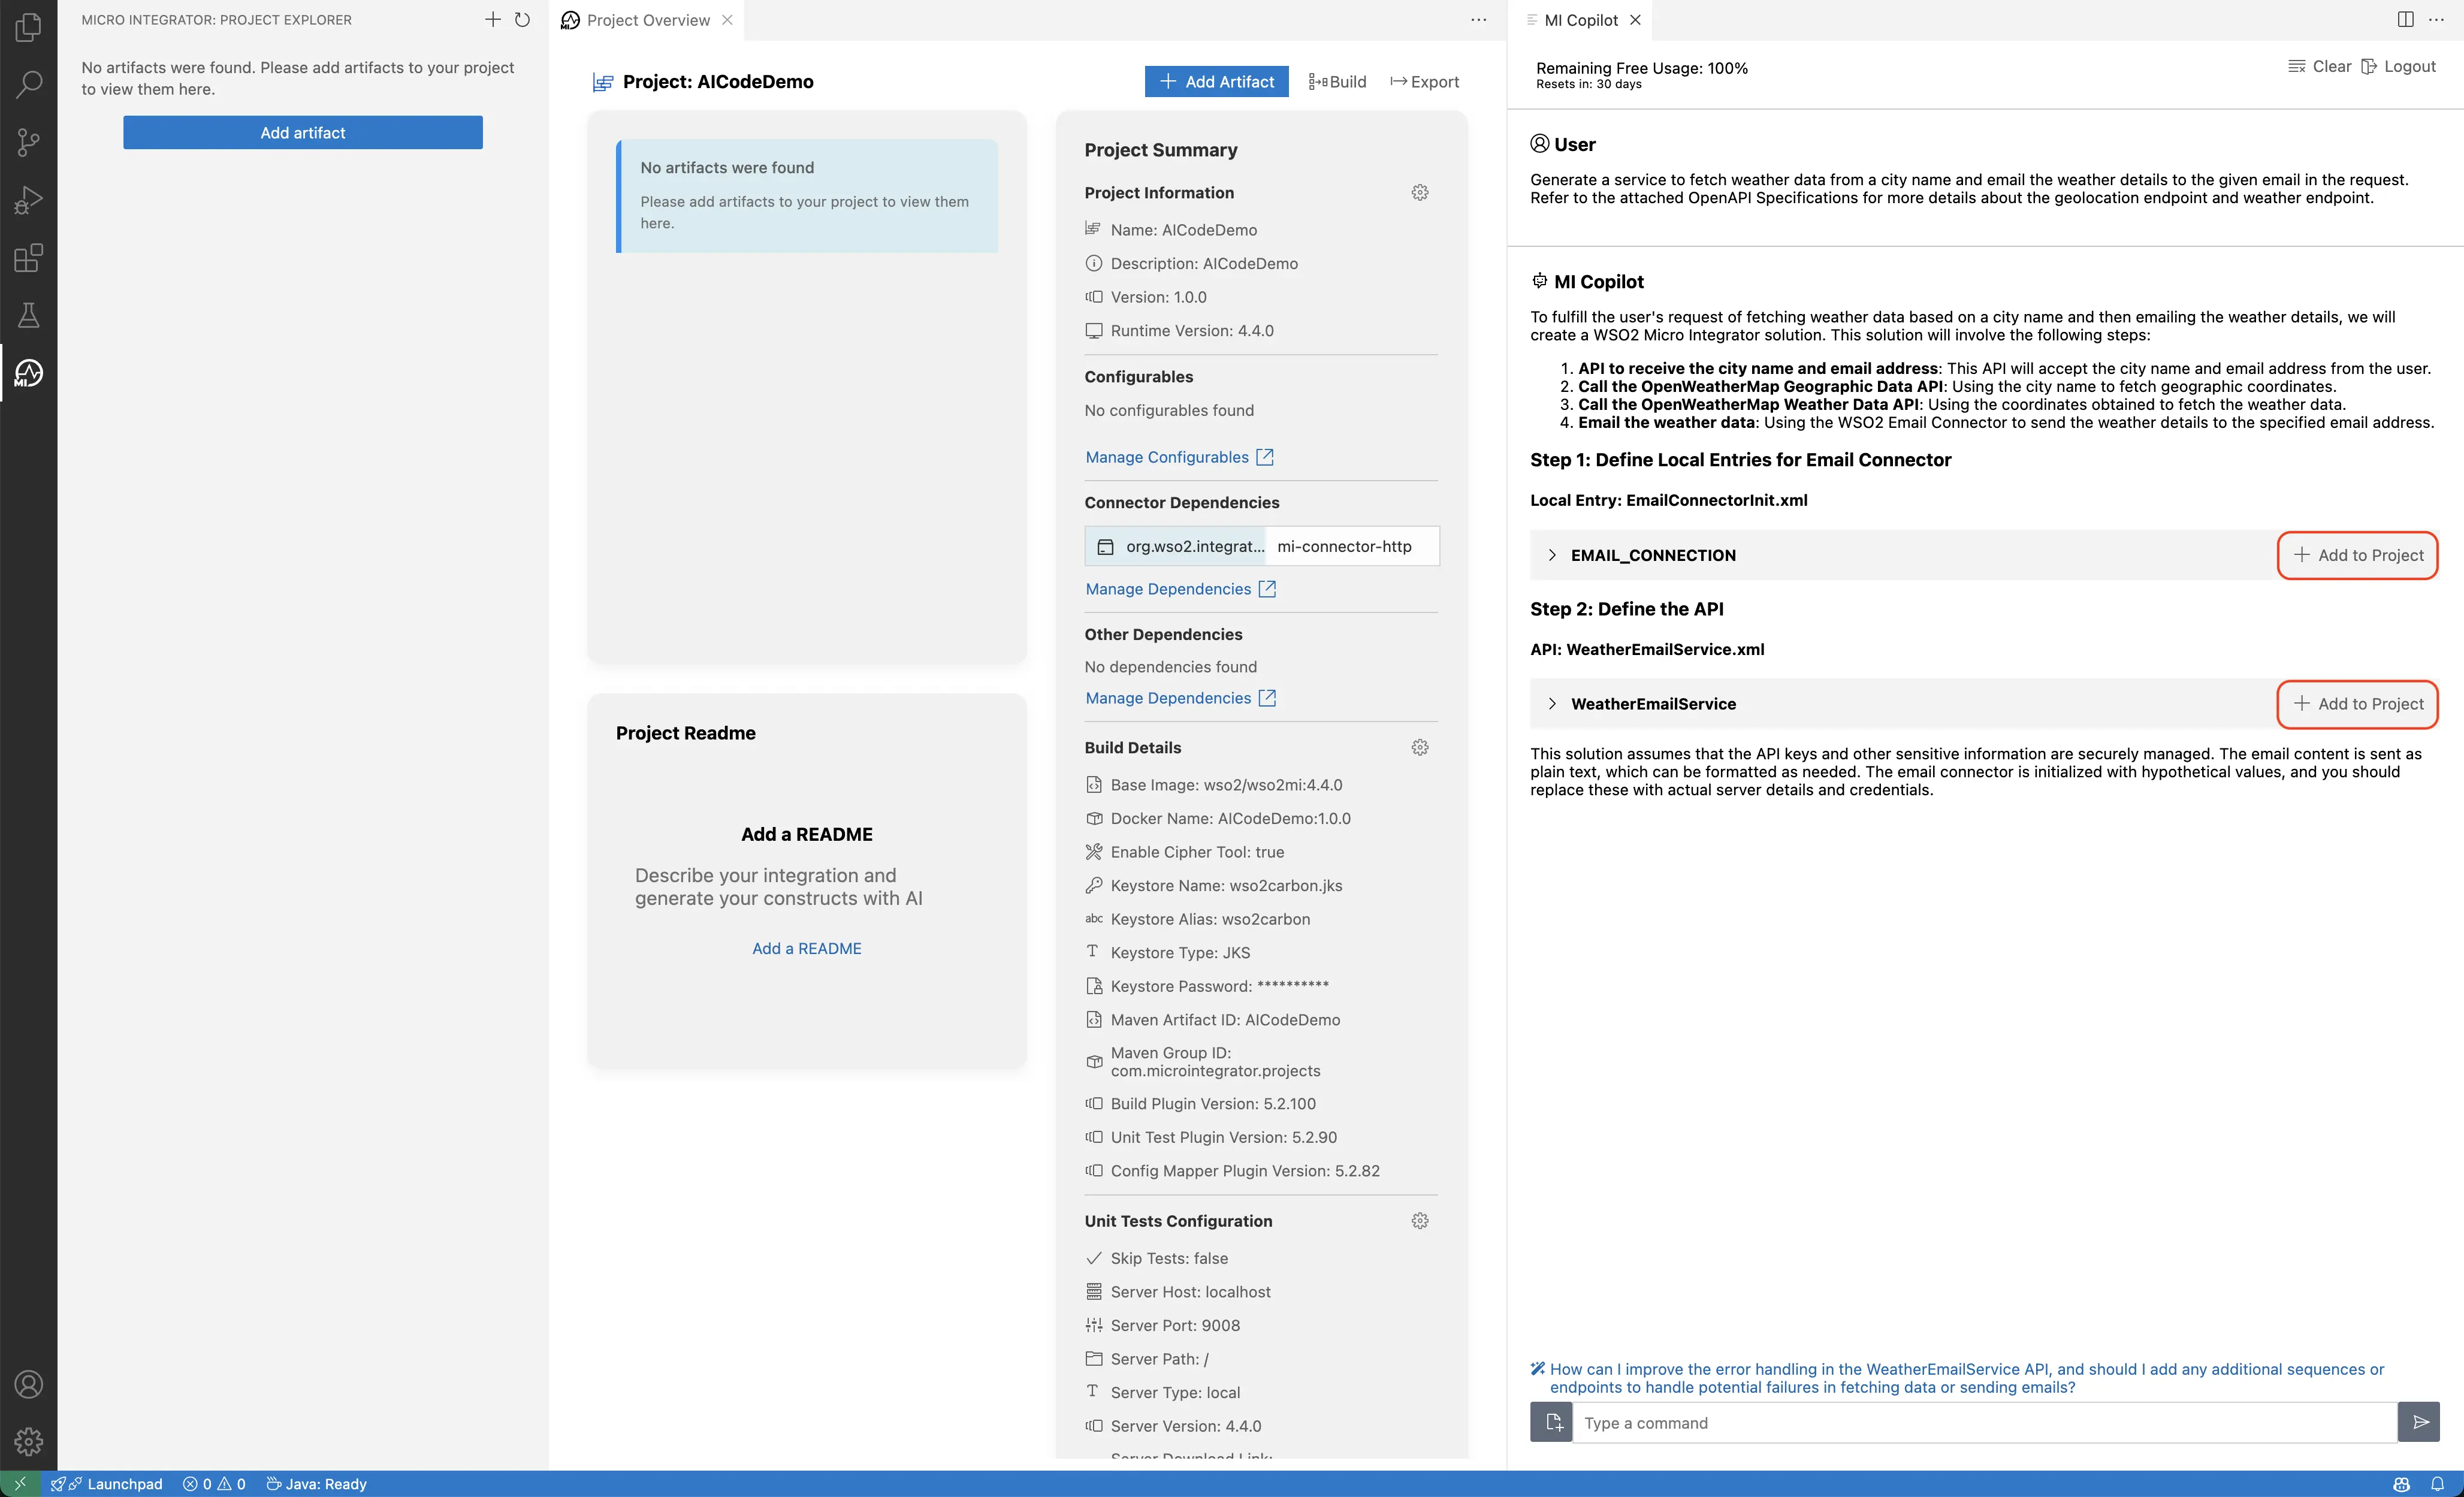Click the suggested error handling question
The height and width of the screenshot is (1497, 2464).
(1966, 1378)
